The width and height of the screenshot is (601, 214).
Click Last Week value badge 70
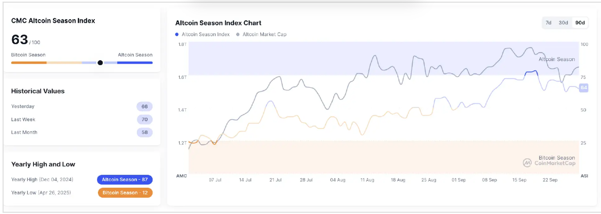144,119
